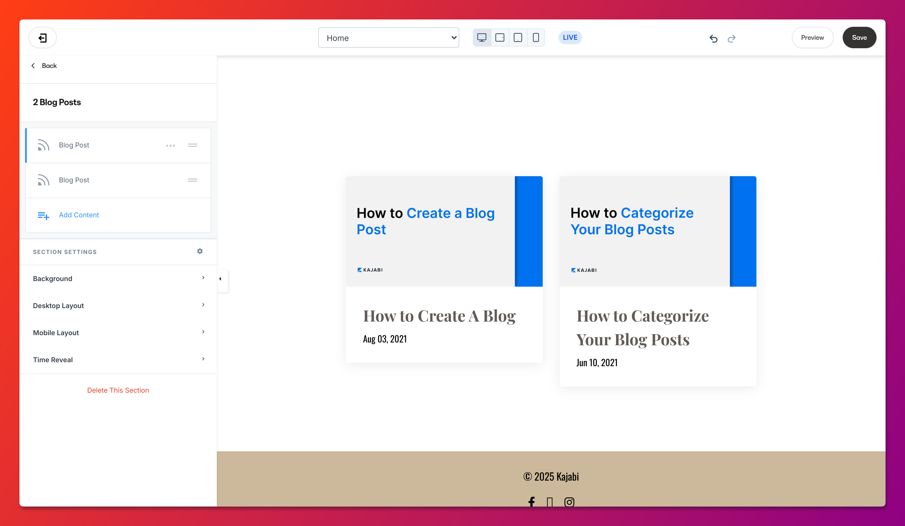905x526 pixels.
Task: Click the Preview button
Action: pos(812,38)
